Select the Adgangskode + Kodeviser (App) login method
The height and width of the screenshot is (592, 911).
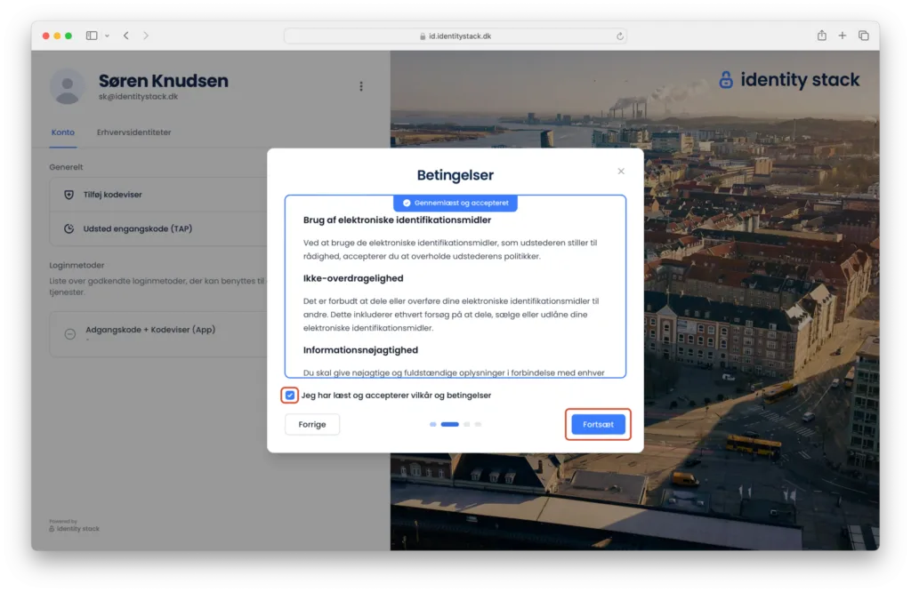pyautogui.click(x=158, y=333)
